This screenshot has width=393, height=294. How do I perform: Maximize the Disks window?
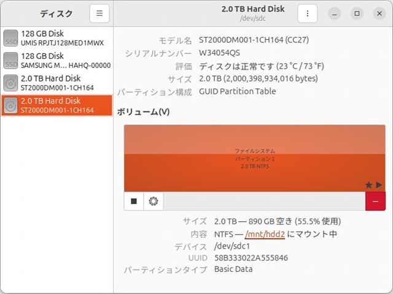(357, 13)
